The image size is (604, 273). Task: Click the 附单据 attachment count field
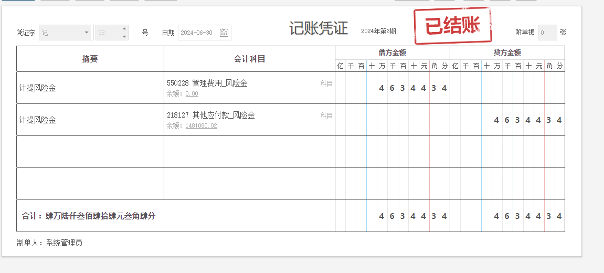tap(547, 33)
